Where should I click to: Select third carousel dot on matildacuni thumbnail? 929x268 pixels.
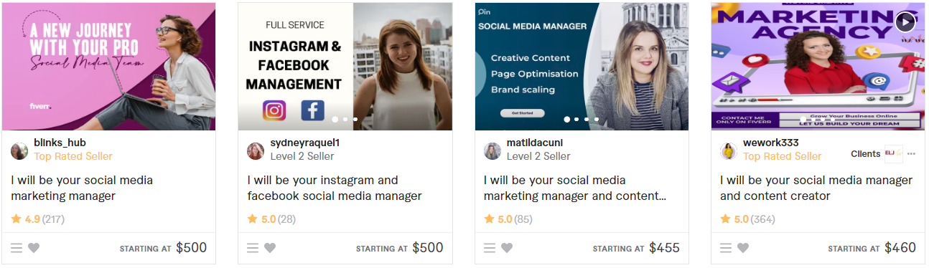[x=587, y=120]
